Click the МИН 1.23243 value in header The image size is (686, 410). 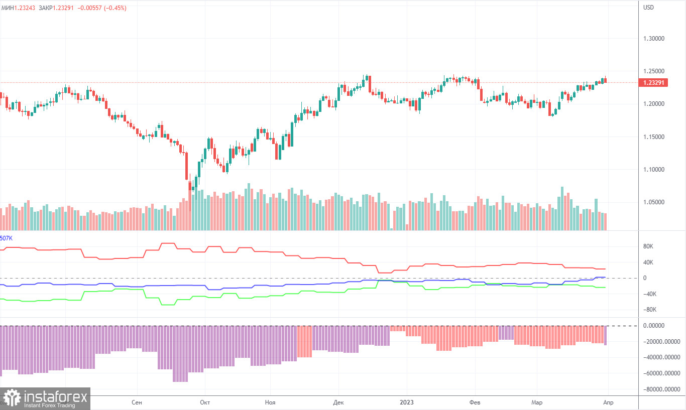click(18, 8)
